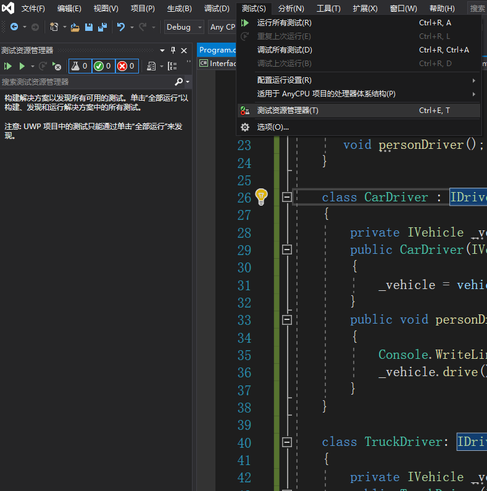Click the Open File folder icon
Image resolution: width=487 pixels, height=491 pixels.
[x=75, y=28]
